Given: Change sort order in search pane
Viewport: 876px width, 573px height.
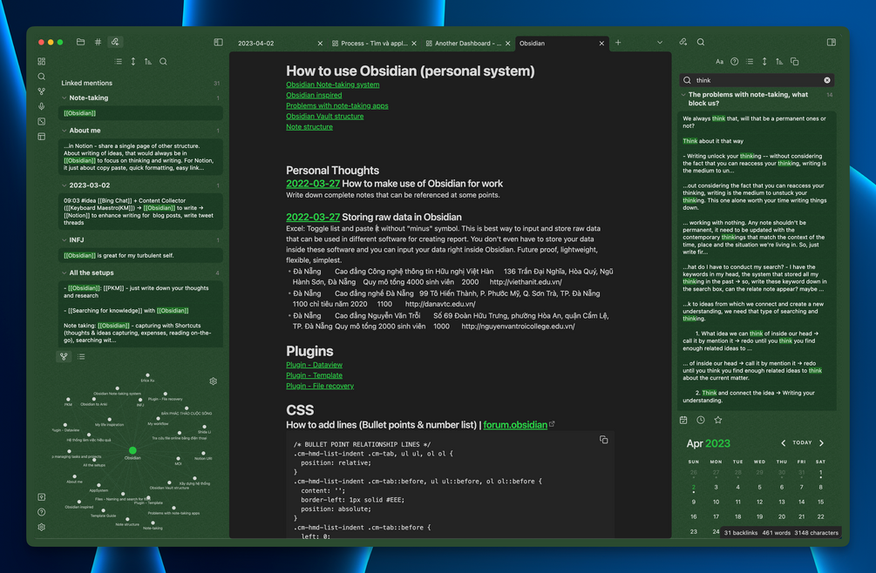Looking at the screenshot, I should click(779, 61).
